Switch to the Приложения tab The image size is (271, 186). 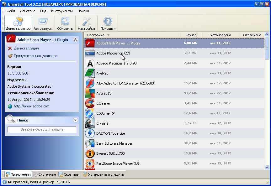click(x=18, y=175)
